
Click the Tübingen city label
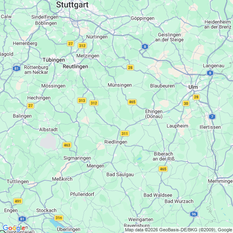(54, 60)
